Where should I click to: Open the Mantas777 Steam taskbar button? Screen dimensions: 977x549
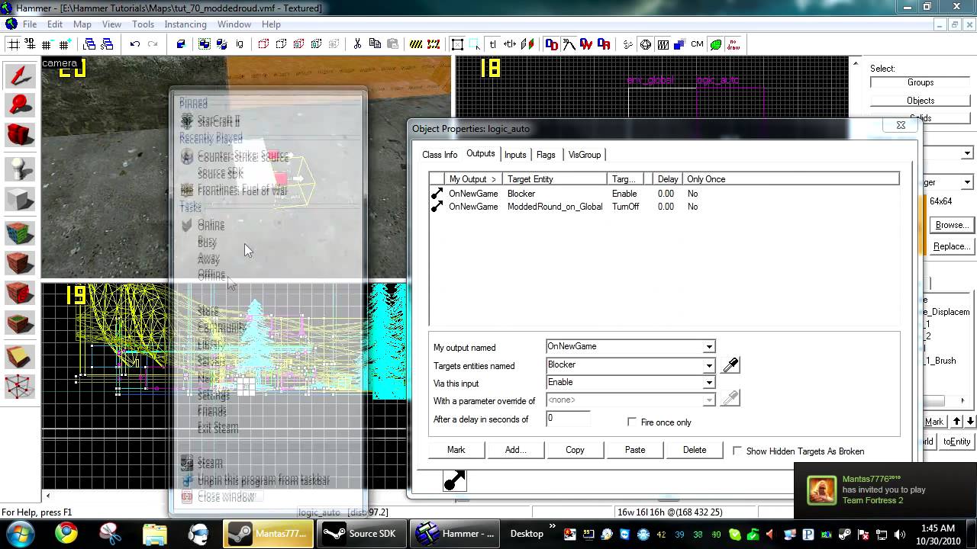(269, 534)
